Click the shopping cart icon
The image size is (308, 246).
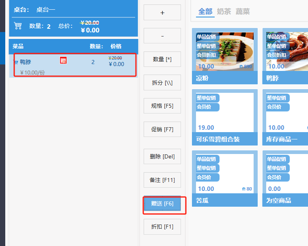tap(18, 26)
